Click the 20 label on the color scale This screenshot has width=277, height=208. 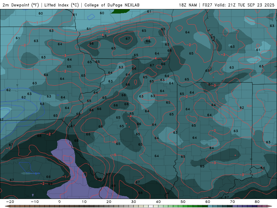[109, 202]
